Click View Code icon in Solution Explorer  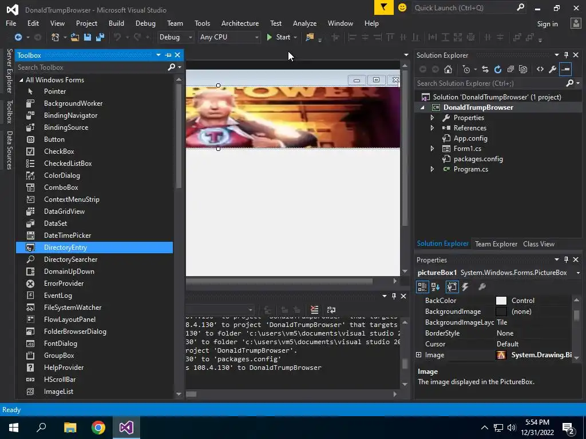coord(540,69)
